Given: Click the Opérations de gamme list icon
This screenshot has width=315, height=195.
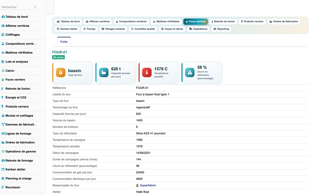Looking at the screenshot, I should pos(3,151).
